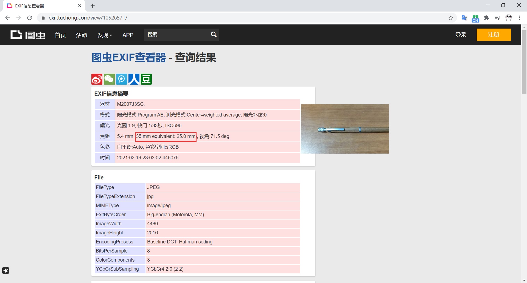Focus the 搜索 input field
The width and height of the screenshot is (527, 283).
click(x=176, y=35)
